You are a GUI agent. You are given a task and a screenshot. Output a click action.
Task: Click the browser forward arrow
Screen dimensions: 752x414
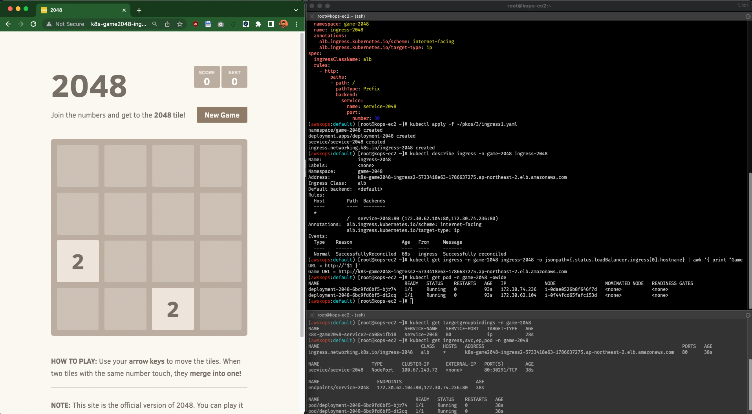pyautogui.click(x=21, y=24)
